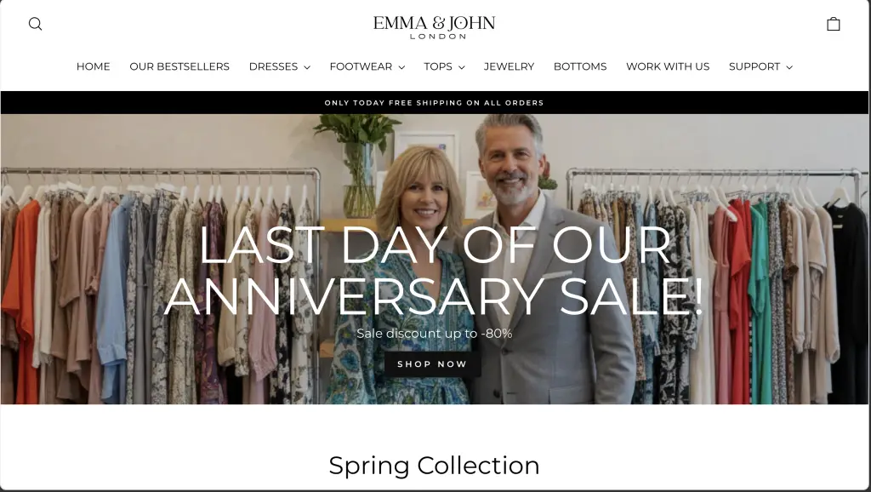Screen dimensions: 871x492
Task: Expand the Tops dropdown chevron
Action: coord(462,67)
